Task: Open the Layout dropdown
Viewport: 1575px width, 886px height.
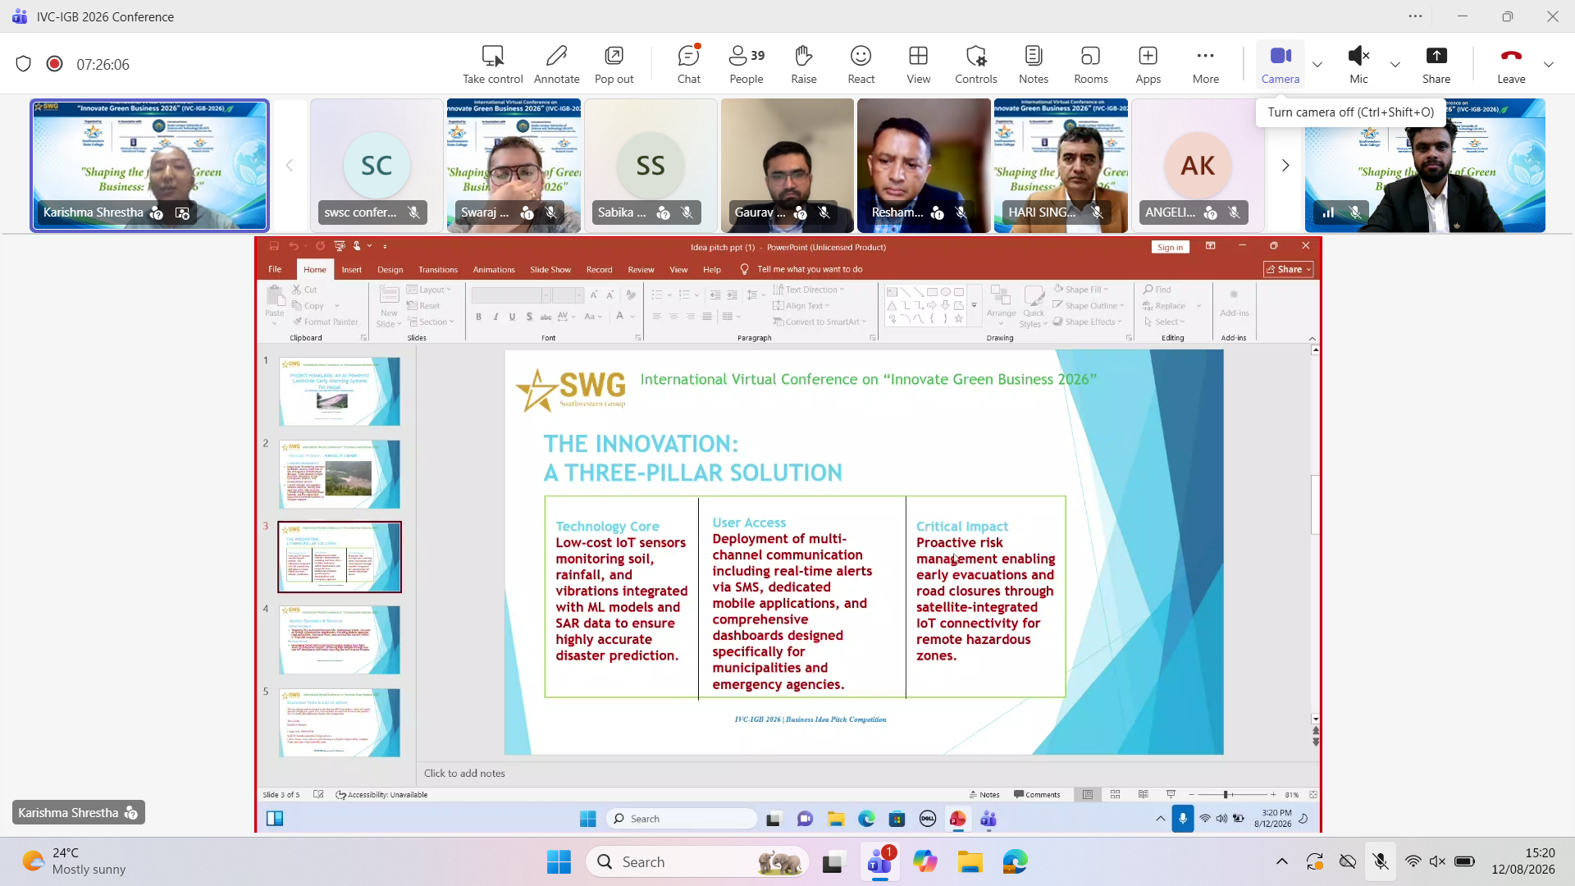Action: (430, 290)
